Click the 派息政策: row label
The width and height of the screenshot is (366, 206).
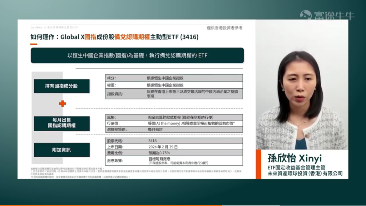[x=115, y=161]
